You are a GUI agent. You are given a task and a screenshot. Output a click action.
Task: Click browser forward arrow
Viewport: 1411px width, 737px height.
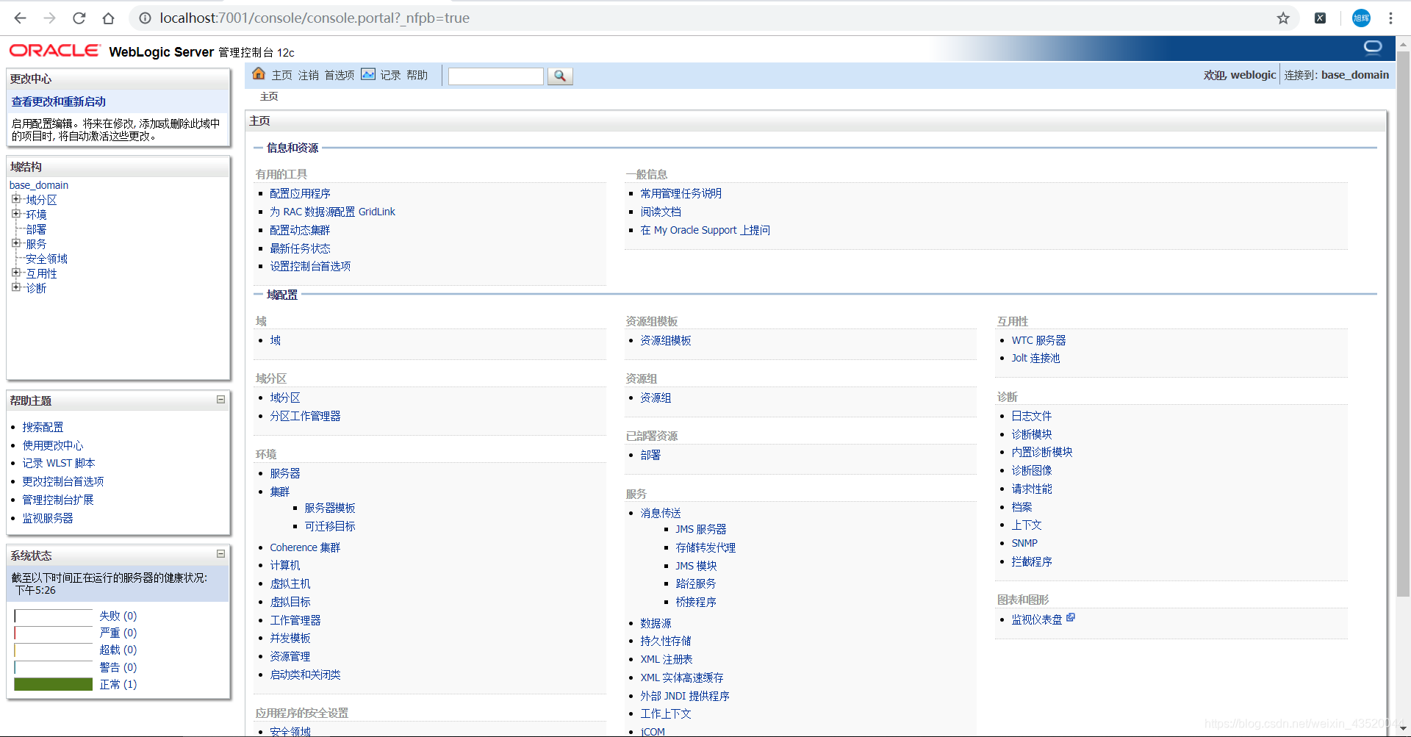tap(49, 18)
